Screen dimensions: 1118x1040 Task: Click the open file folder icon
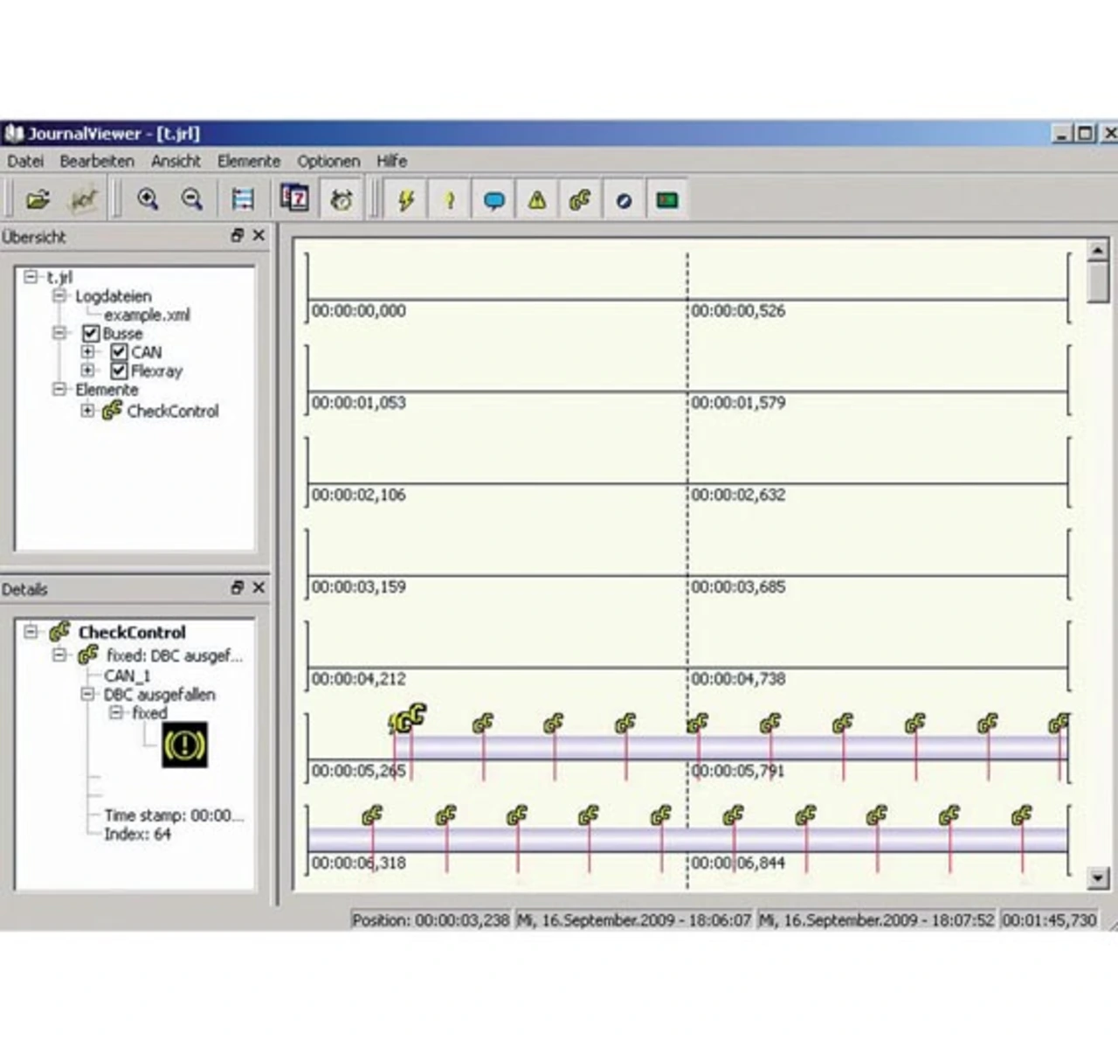[x=37, y=200]
